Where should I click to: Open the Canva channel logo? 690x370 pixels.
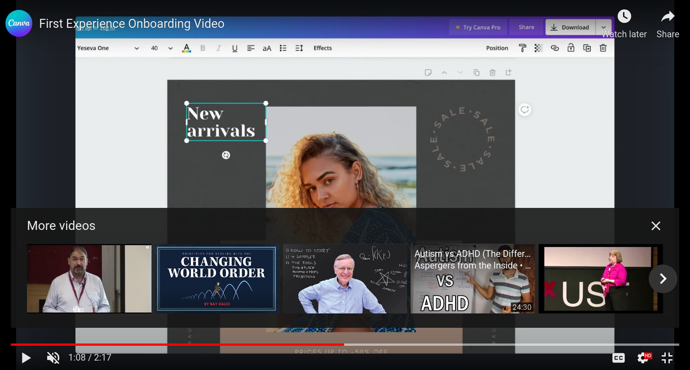[19, 23]
